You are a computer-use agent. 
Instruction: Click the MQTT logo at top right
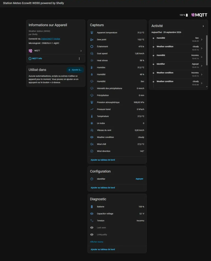(199, 15)
